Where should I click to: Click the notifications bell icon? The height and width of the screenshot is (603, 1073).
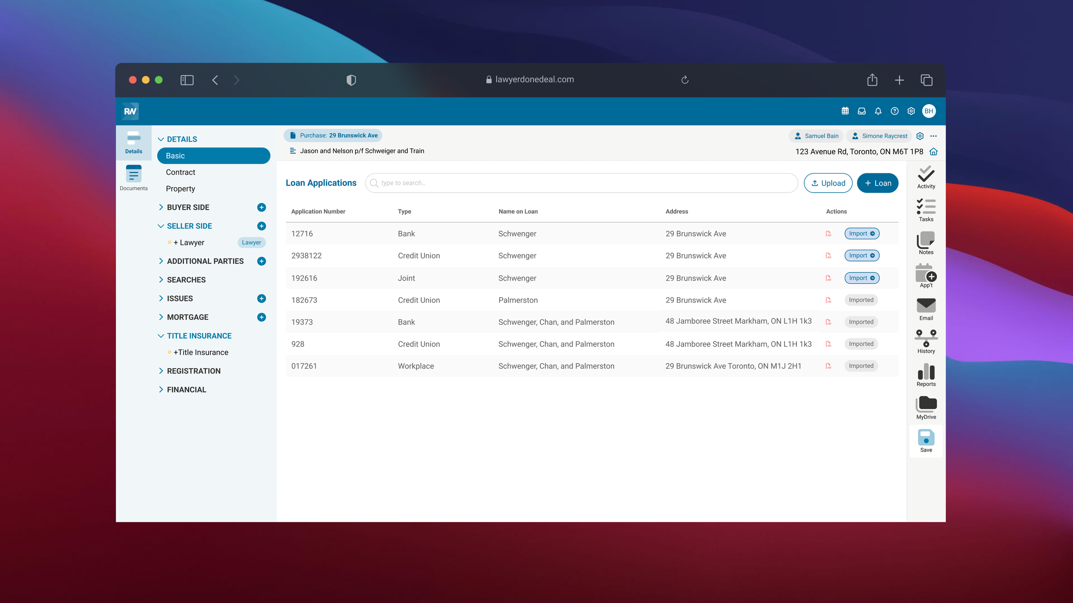[878, 111]
